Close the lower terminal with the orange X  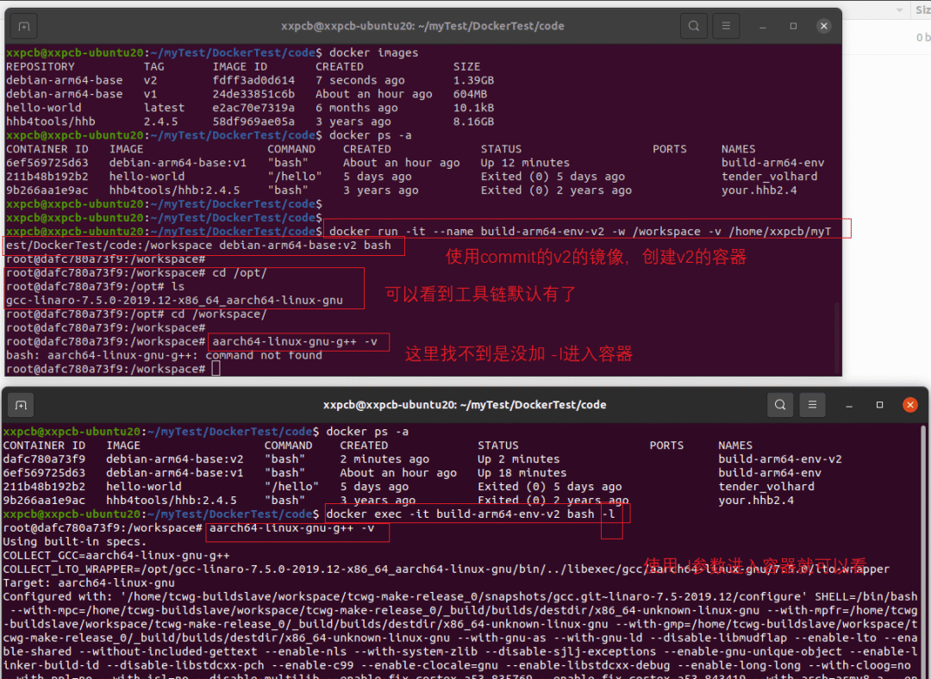click(909, 405)
